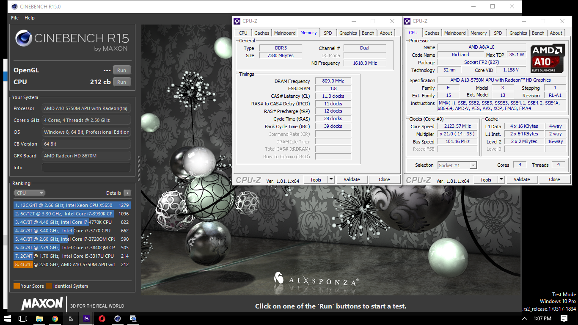Select the Intel Core i7-3720QM ranking row
Screen dimensions: 578x325
tap(72, 239)
